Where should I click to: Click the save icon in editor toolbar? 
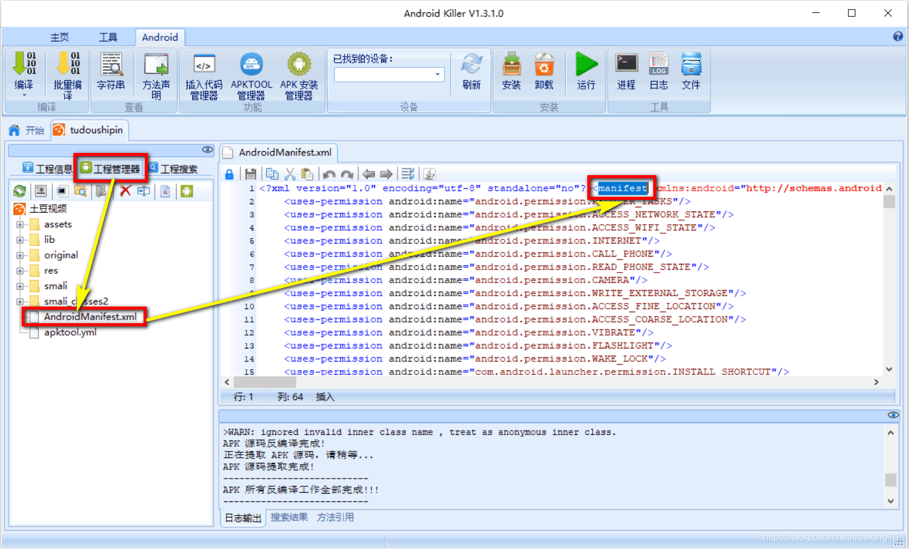point(251,175)
